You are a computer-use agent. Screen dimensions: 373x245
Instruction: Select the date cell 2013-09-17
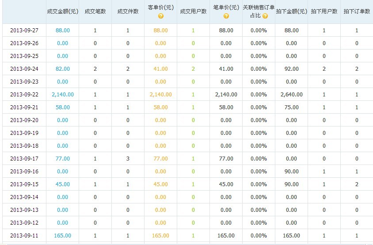coord(24,159)
